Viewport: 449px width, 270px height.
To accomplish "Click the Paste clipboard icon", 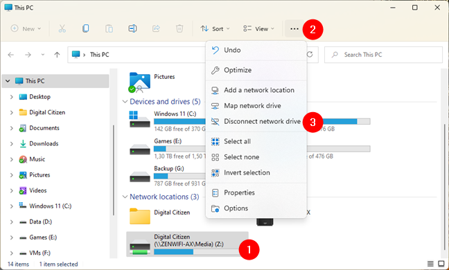I will point(109,28).
